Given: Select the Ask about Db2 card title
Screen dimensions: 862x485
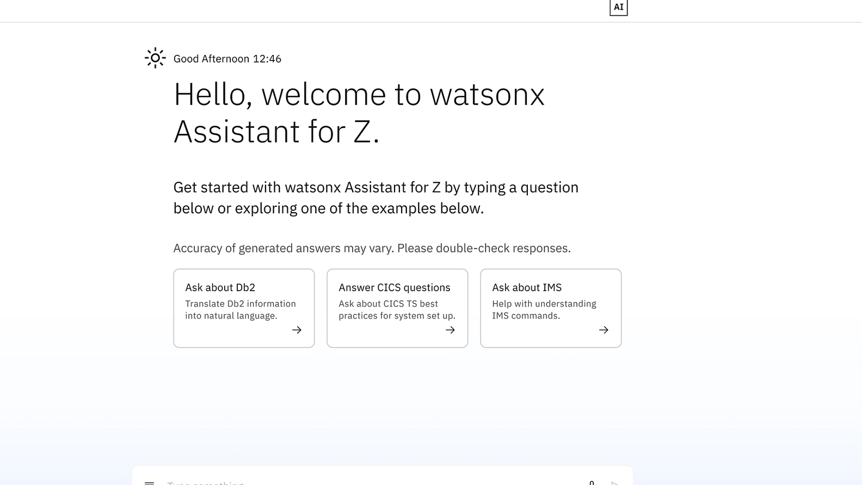Looking at the screenshot, I should click(x=220, y=287).
